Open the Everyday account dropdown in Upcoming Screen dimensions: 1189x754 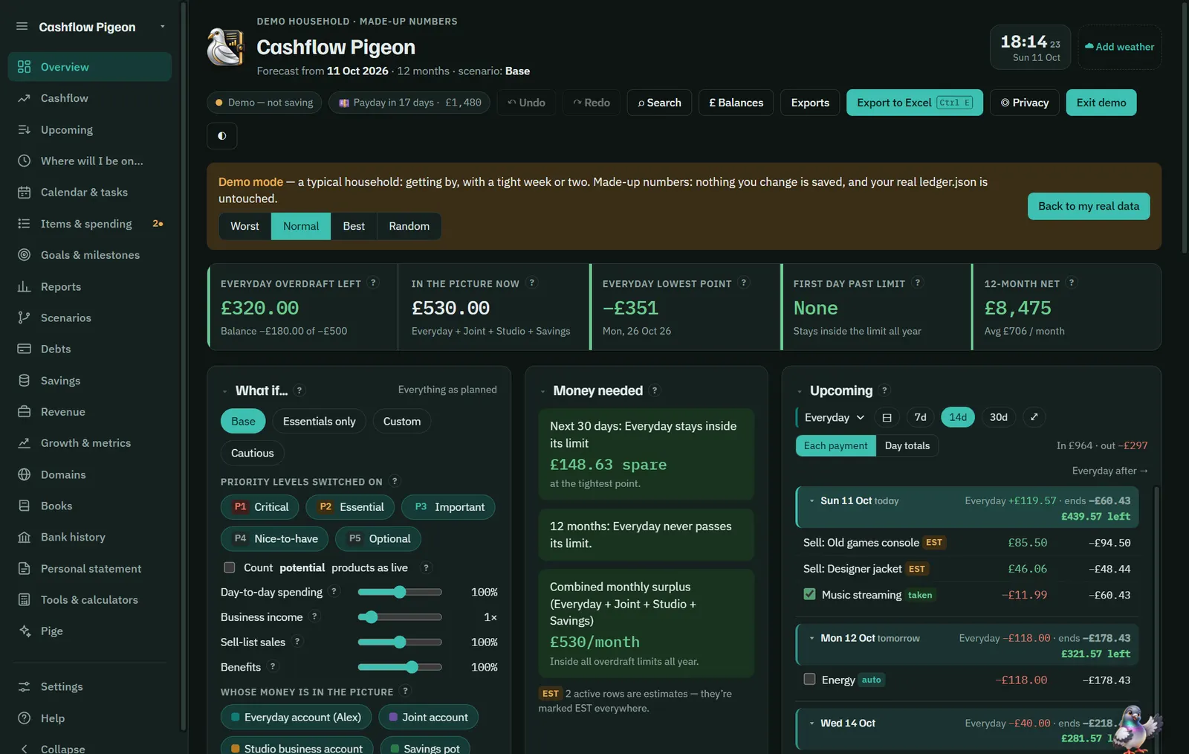point(834,417)
